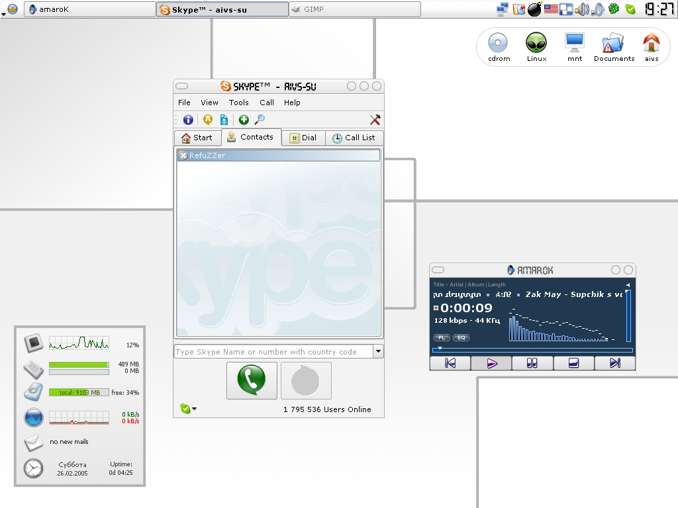Click the RAM memory monitor icon

(x=34, y=368)
